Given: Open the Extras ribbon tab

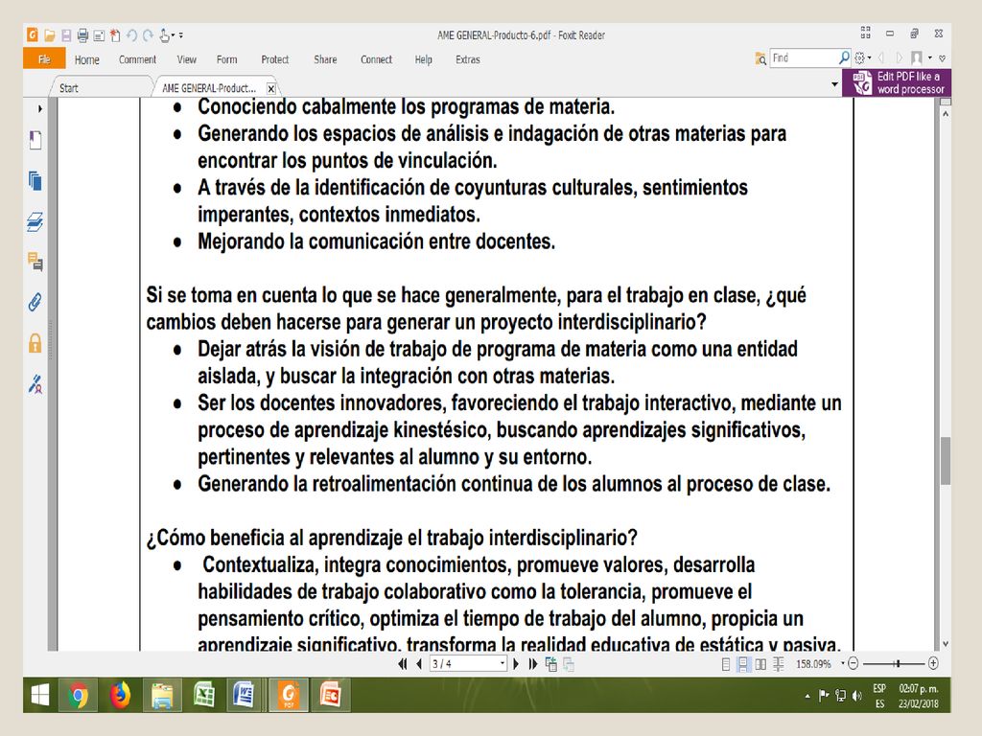Looking at the screenshot, I should tap(468, 59).
